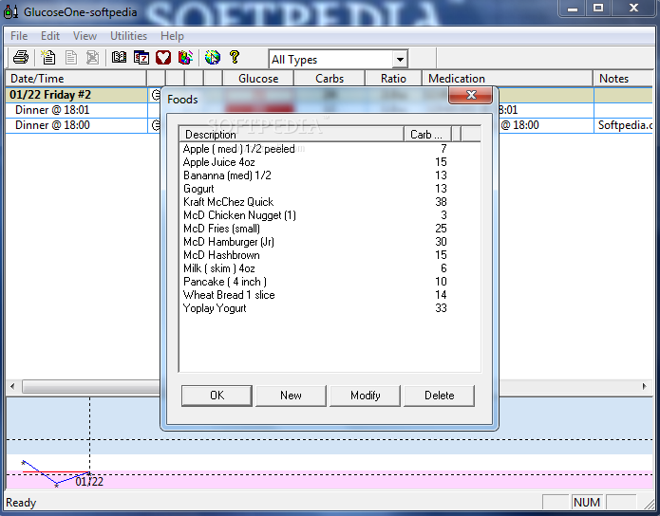
Task: Click the NUM indicator in the status bar
Action: pos(587,503)
